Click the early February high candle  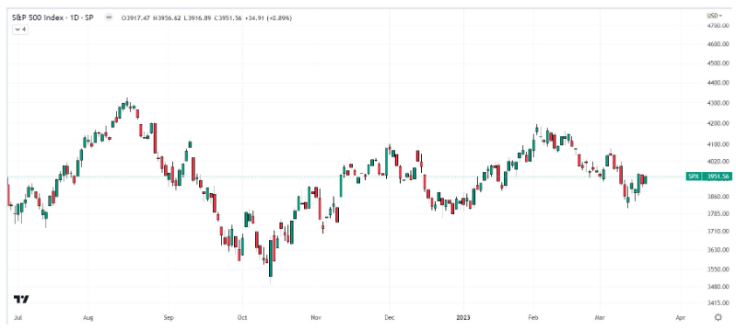[537, 129]
